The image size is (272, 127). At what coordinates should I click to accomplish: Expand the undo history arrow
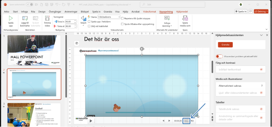60,4
